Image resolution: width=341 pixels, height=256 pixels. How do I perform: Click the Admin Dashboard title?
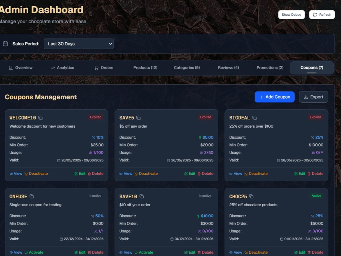pos(41,10)
